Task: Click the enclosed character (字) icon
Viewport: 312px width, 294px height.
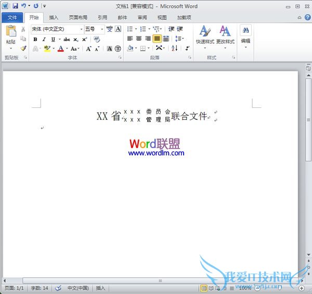Action: 118,48
